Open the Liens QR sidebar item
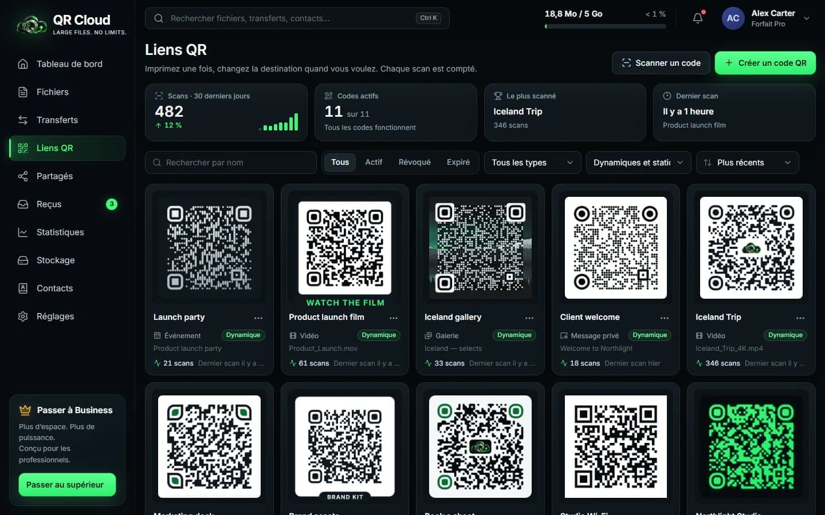 tap(68, 148)
